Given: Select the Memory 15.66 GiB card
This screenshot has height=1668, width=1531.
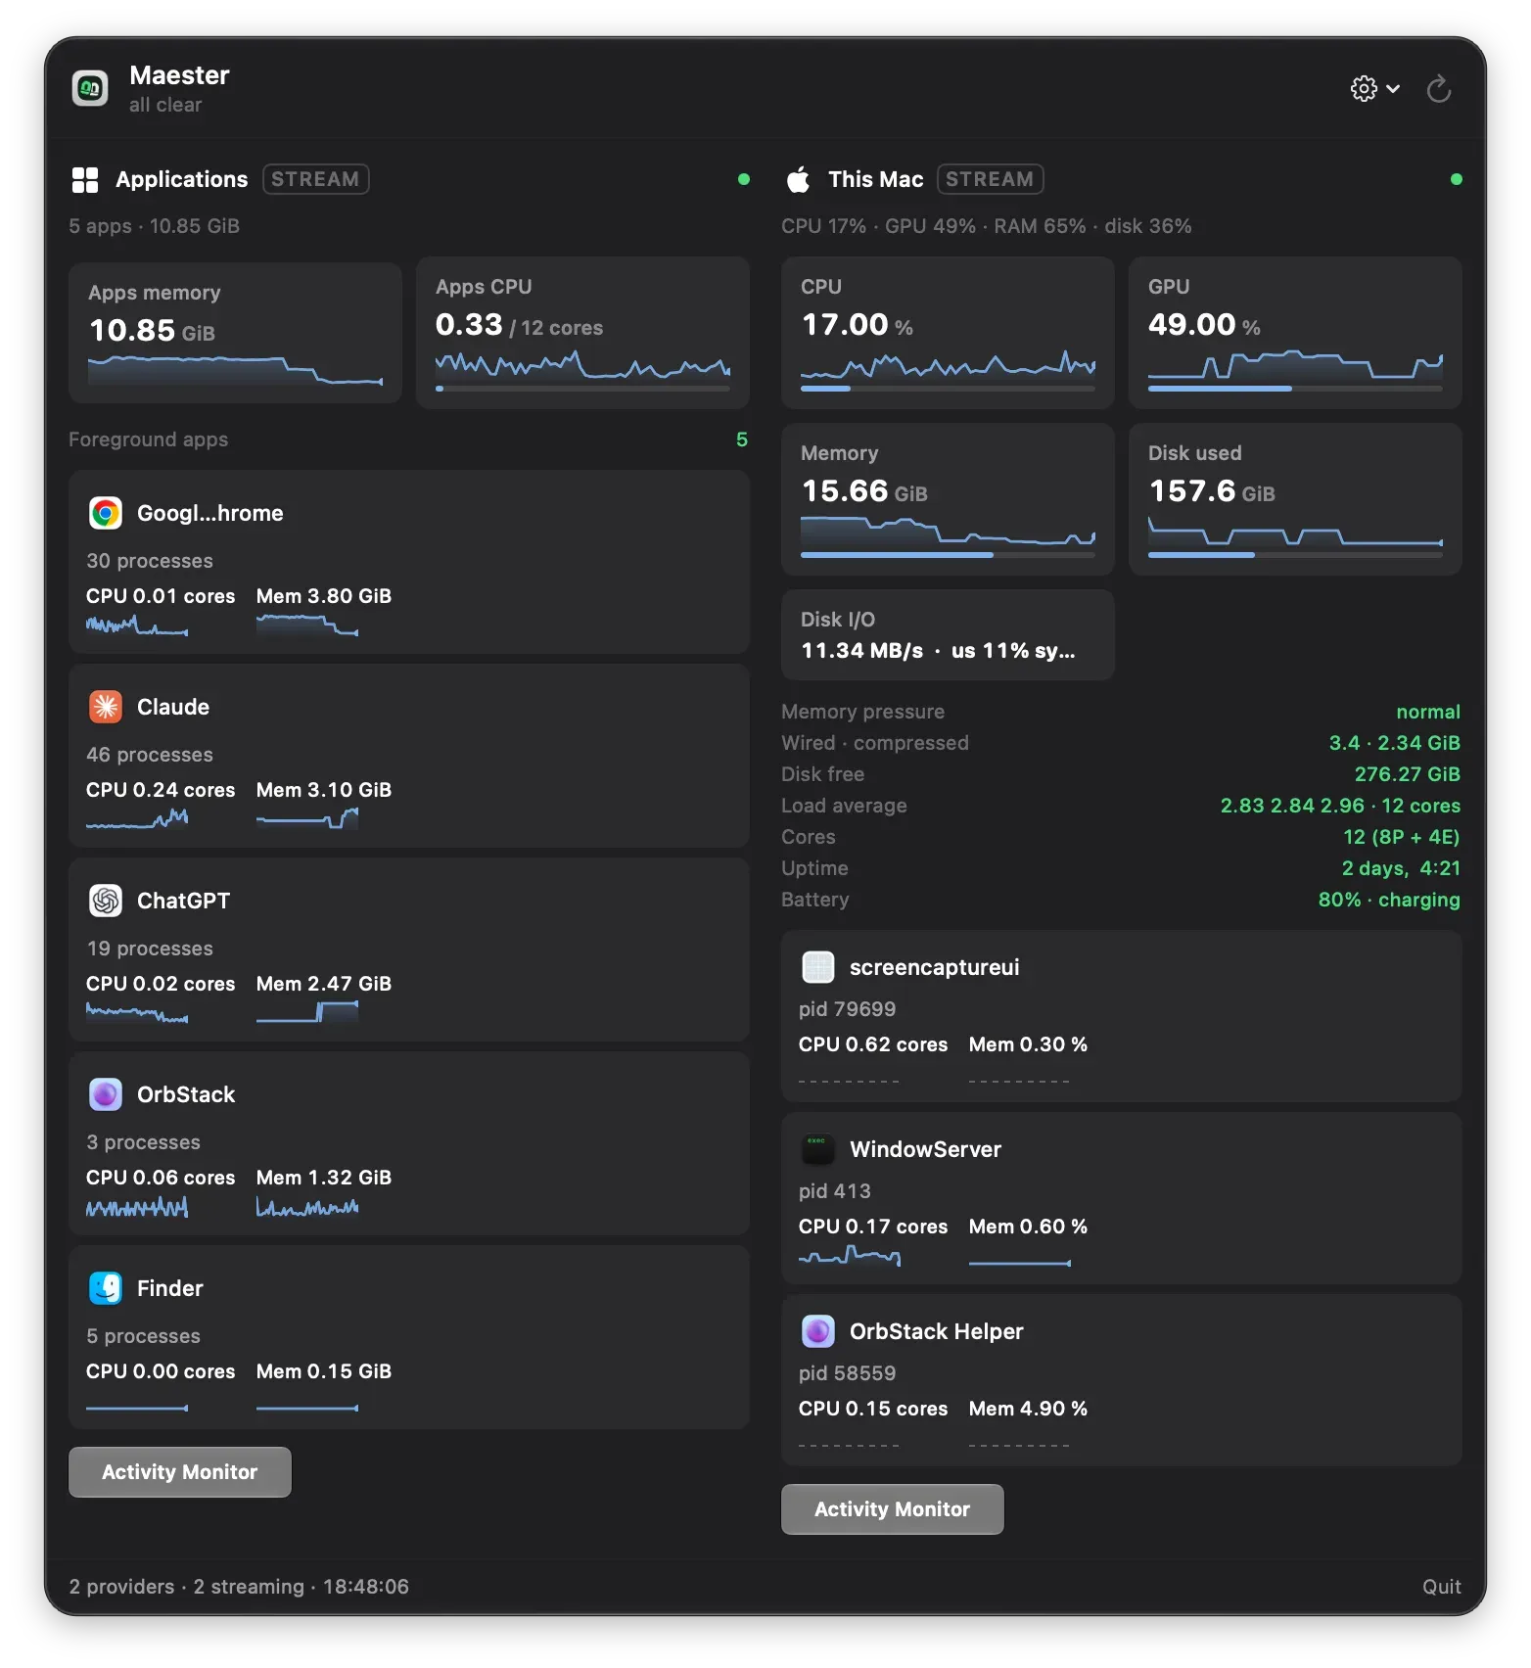Looking at the screenshot, I should coord(948,499).
